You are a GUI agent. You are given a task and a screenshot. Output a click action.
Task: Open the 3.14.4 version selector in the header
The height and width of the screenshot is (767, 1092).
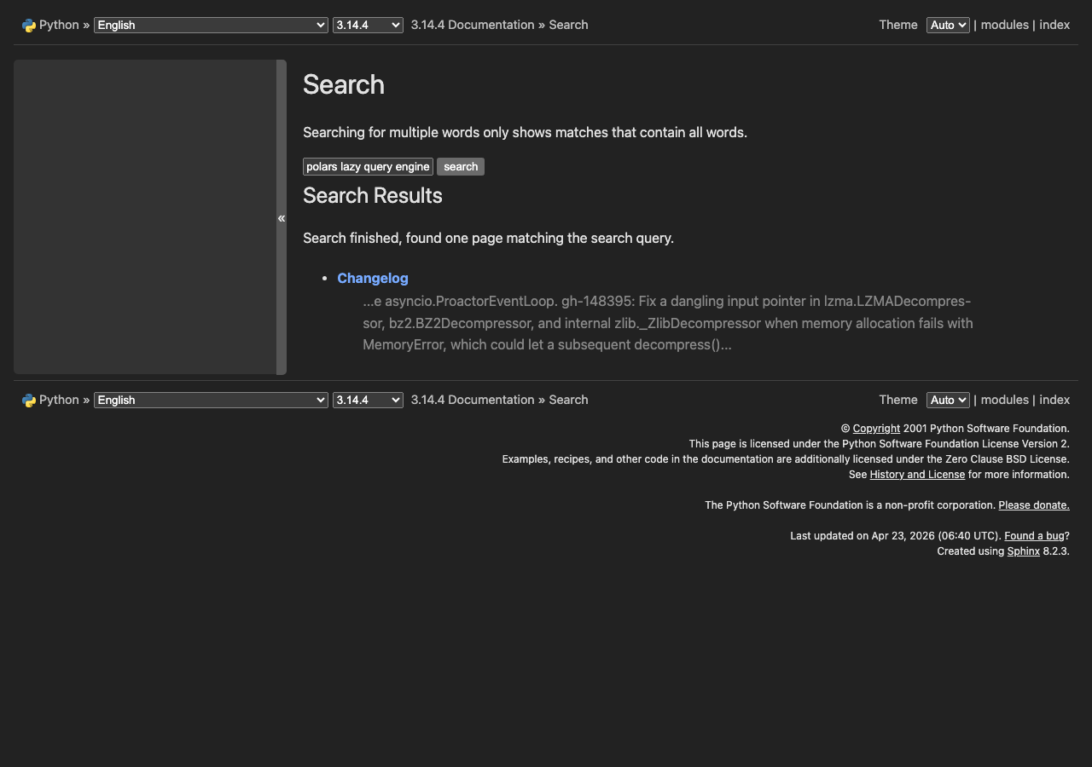tap(367, 25)
